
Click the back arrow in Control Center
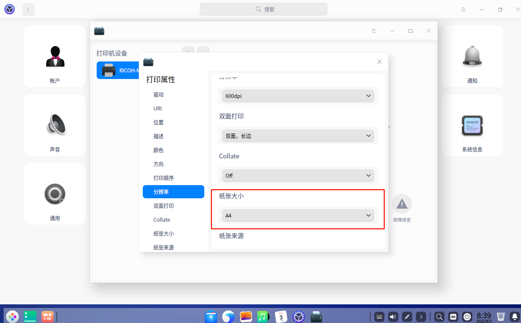(28, 9)
